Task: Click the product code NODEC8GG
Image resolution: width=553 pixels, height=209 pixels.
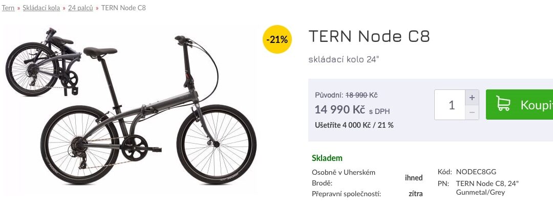Action: [476, 172]
